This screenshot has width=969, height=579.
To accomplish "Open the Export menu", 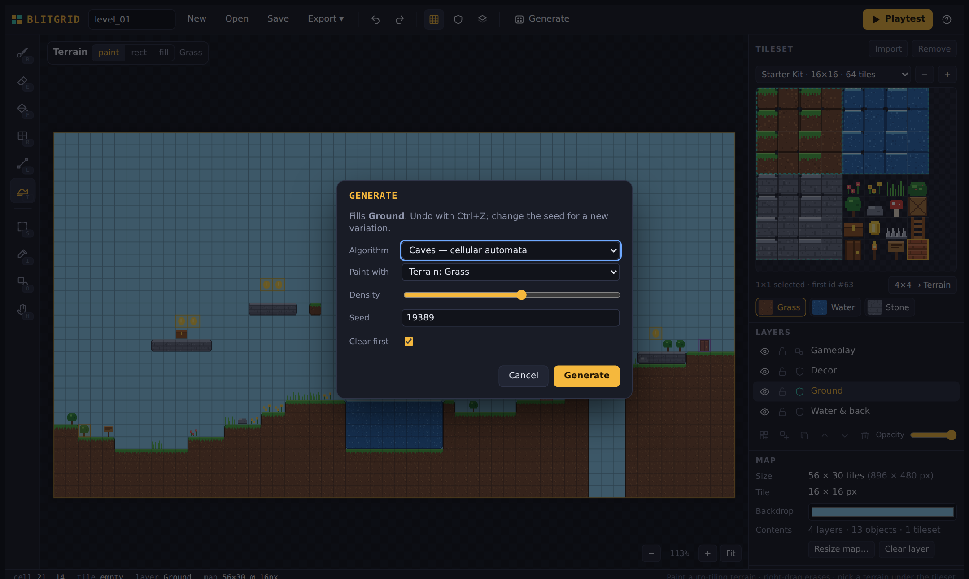I will pyautogui.click(x=326, y=19).
